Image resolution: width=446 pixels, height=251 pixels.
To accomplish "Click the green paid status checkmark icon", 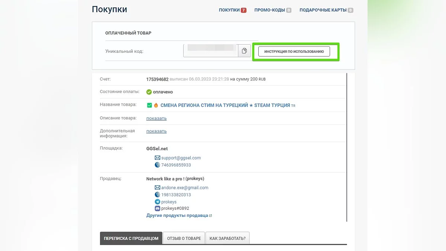I will pyautogui.click(x=149, y=92).
